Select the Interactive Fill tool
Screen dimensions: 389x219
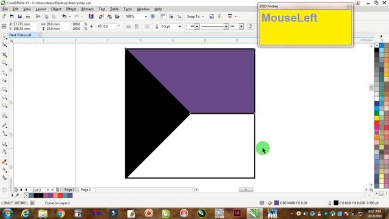(x=4, y=170)
